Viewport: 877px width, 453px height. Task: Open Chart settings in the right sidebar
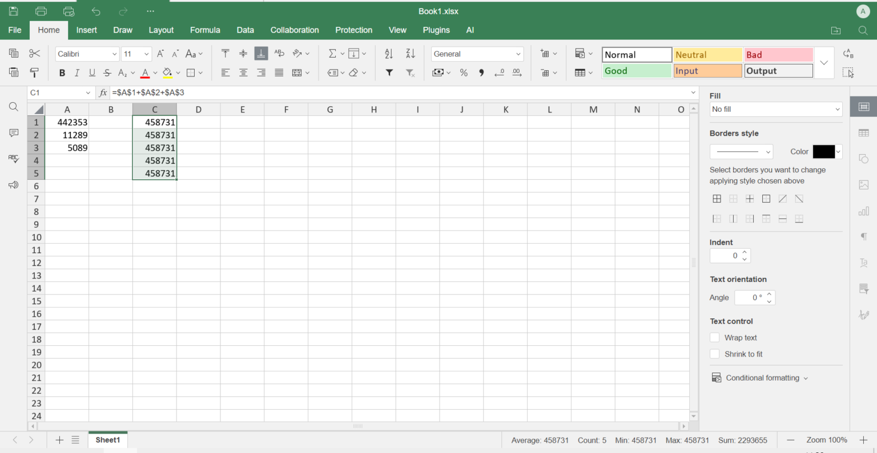(x=863, y=211)
